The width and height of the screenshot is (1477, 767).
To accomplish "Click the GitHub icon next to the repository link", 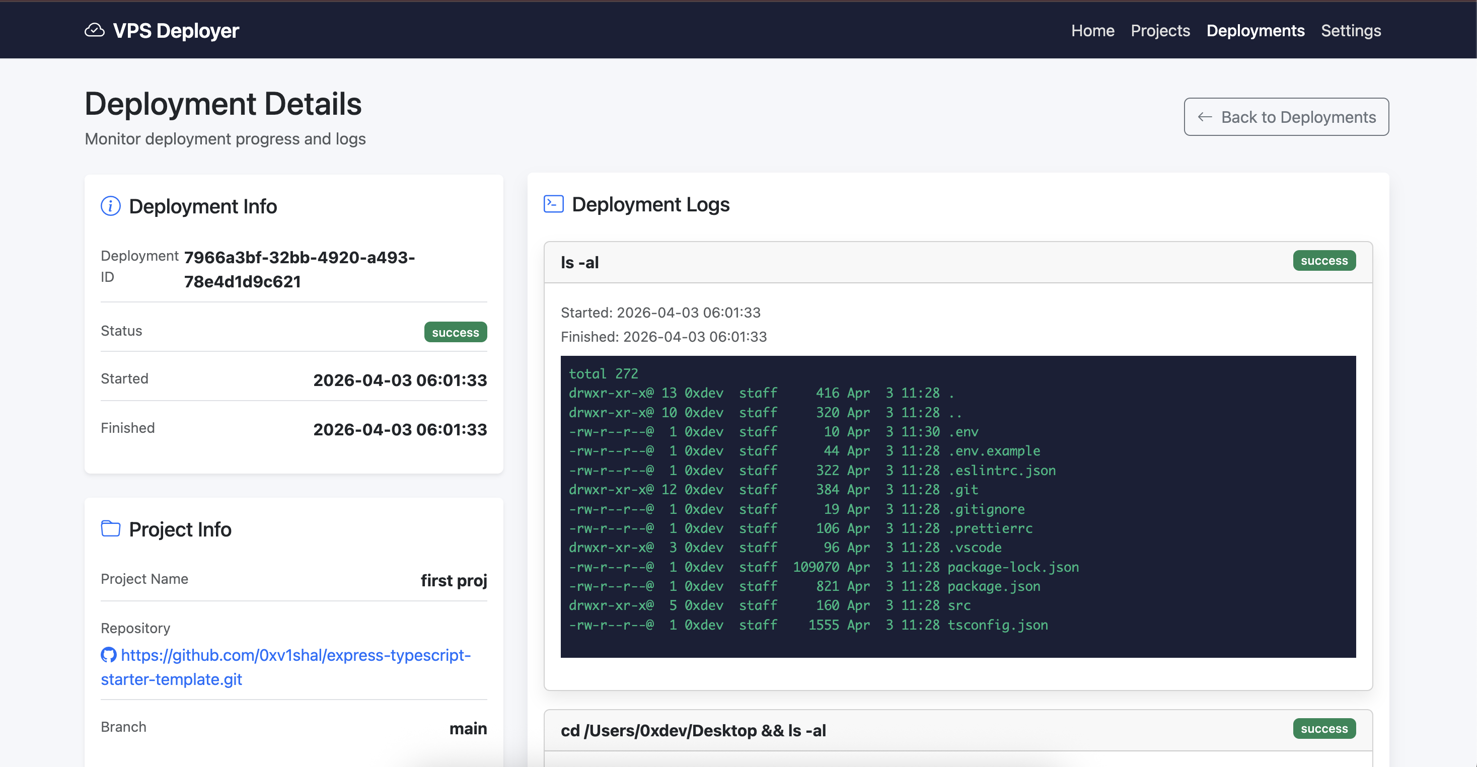I will pos(108,655).
